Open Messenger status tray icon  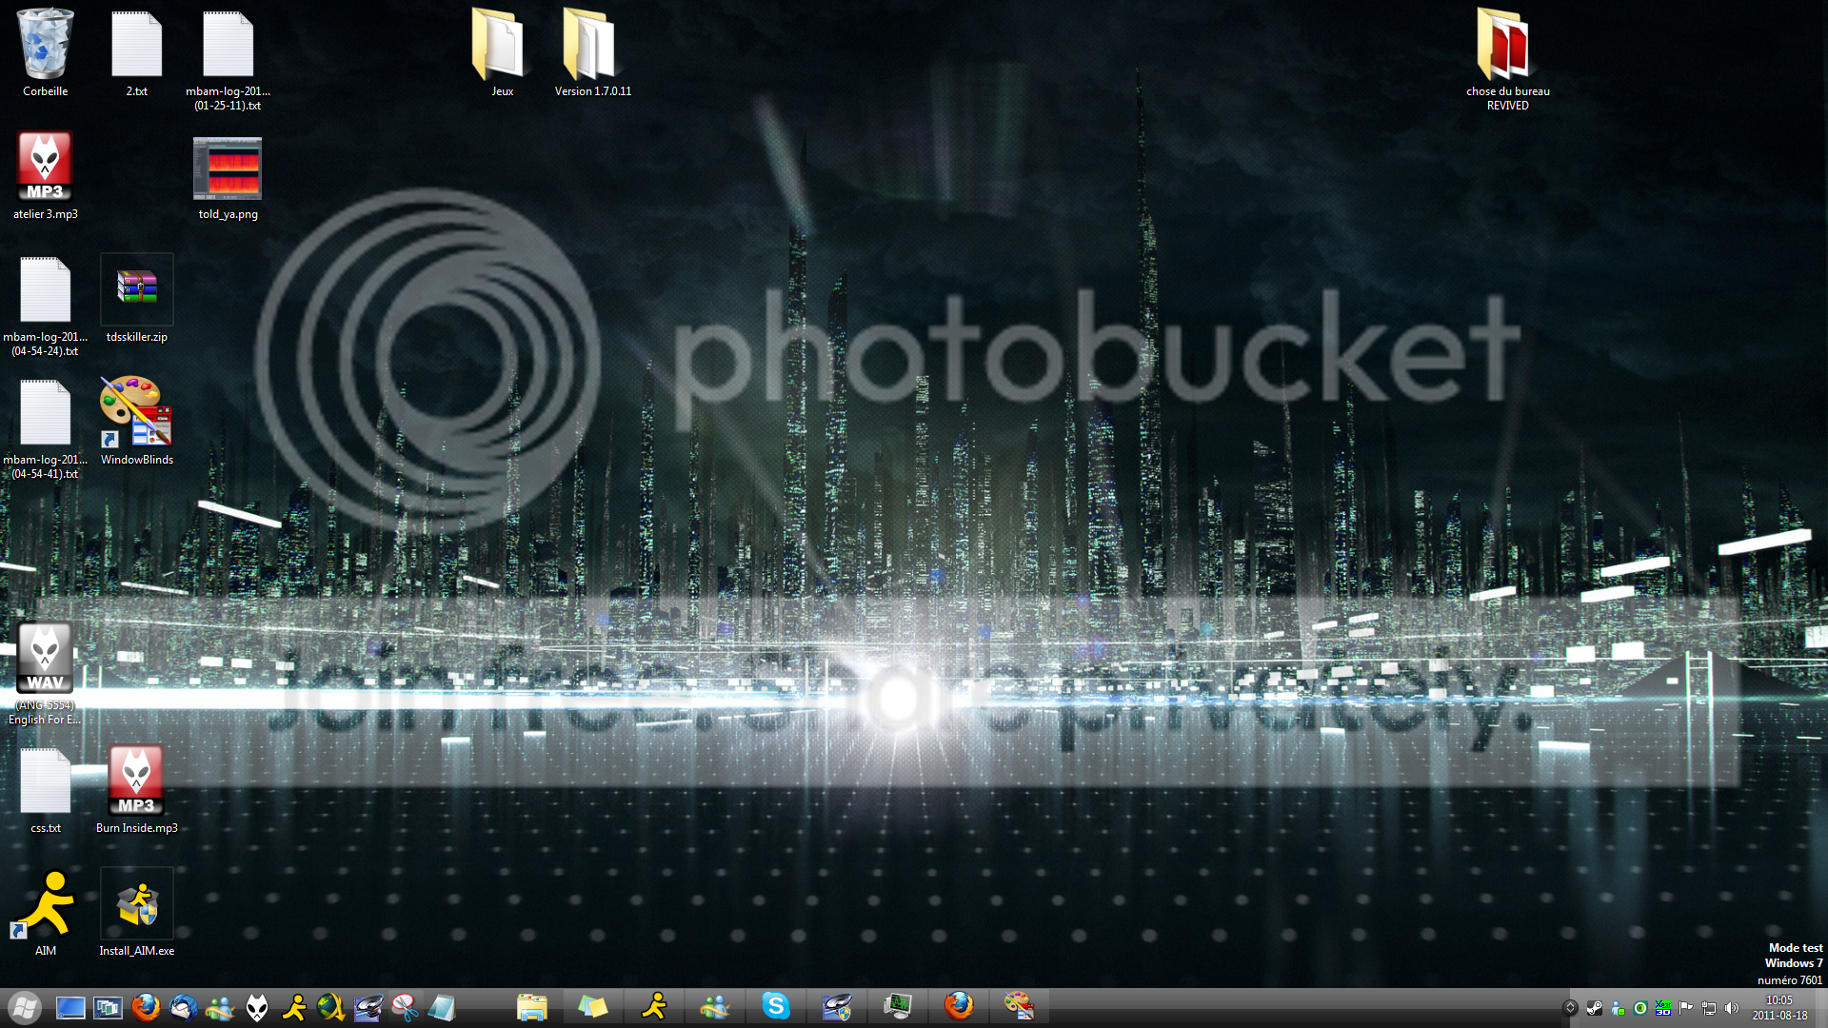coord(1617,1008)
